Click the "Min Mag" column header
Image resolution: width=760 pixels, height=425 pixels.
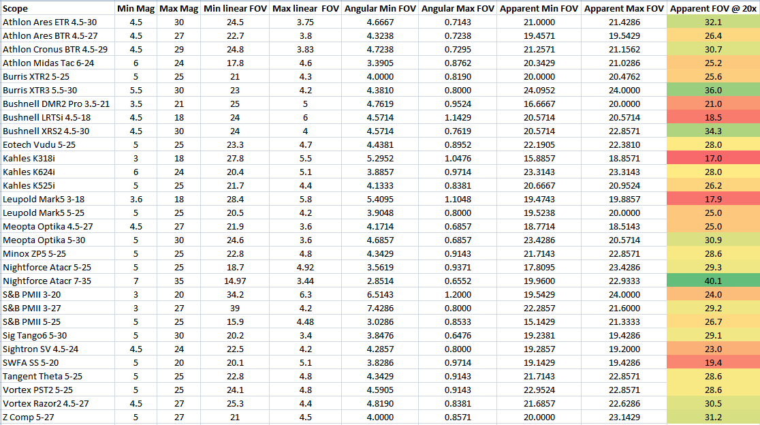pos(136,8)
